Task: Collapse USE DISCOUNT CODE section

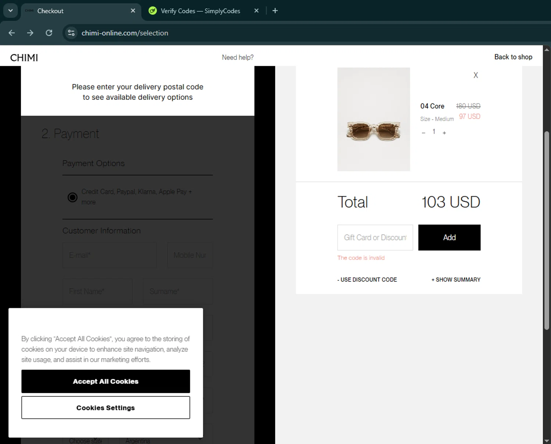Action: point(367,280)
